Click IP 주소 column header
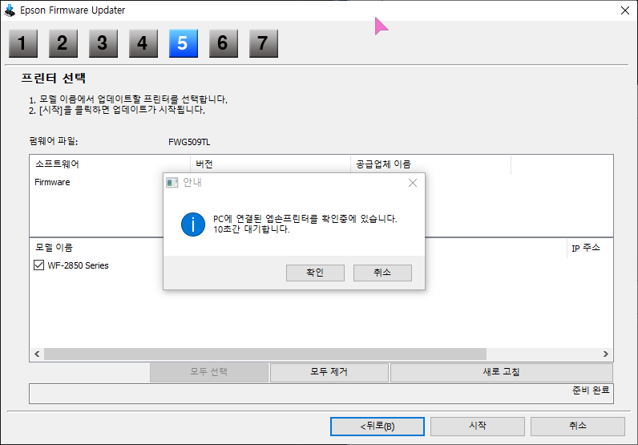Viewport: 638px width, 445px height. [586, 248]
